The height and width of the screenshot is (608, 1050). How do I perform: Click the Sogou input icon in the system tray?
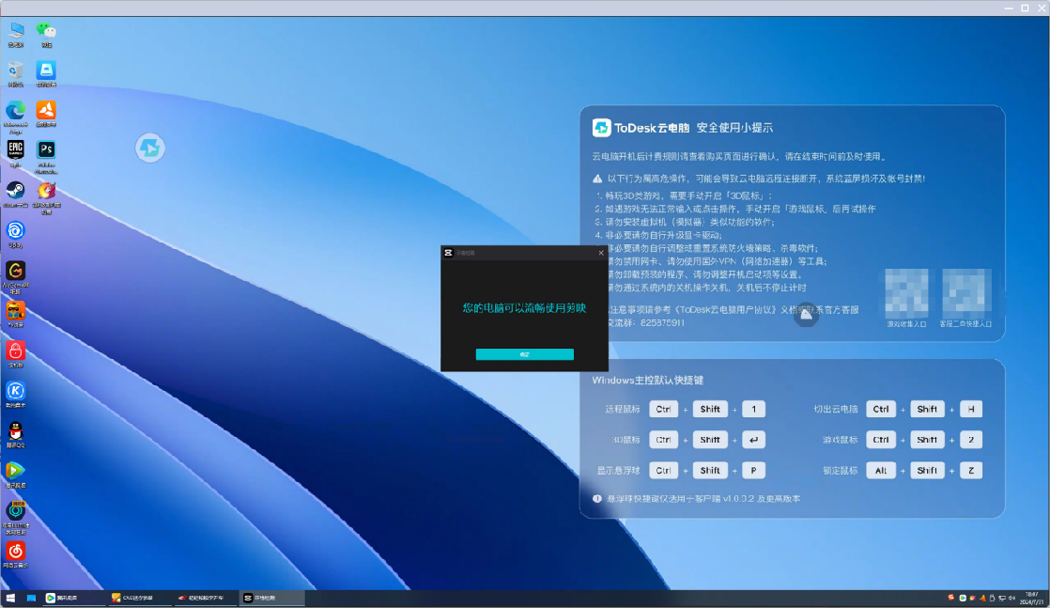click(950, 598)
